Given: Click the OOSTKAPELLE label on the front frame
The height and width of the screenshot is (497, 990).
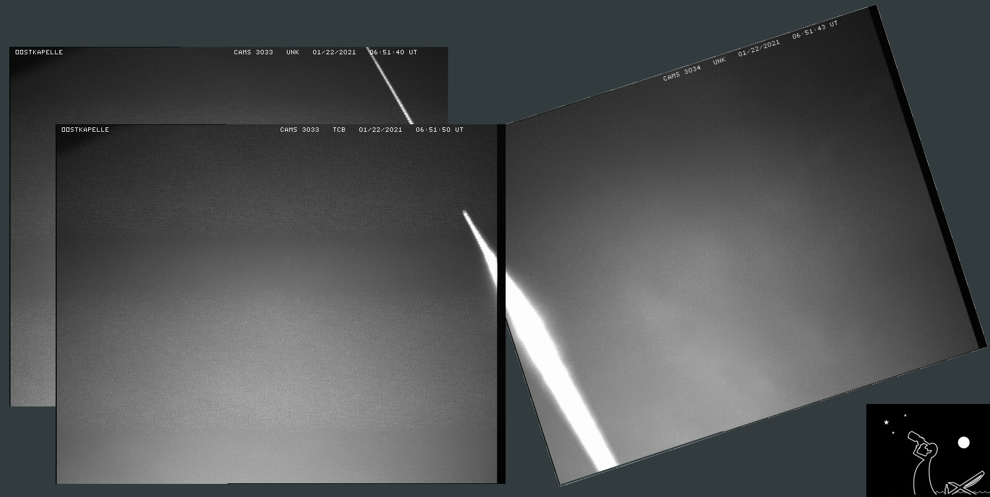Looking at the screenshot, I should click(x=85, y=130).
